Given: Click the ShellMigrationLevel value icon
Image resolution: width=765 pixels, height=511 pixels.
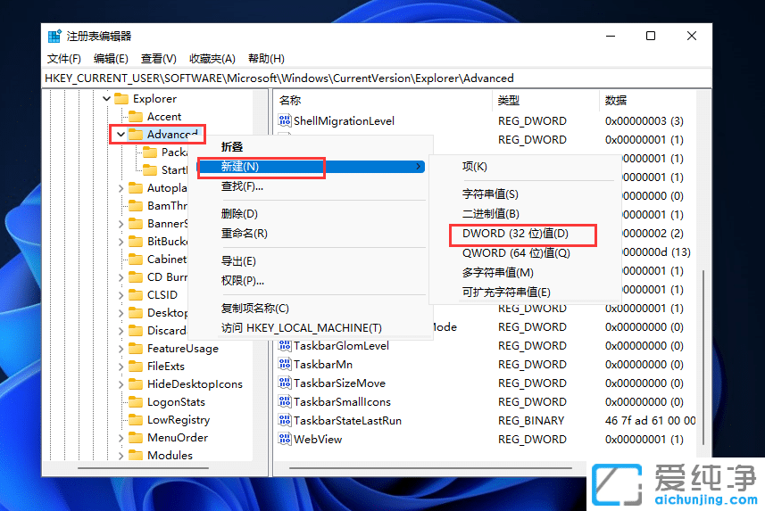Looking at the screenshot, I should coord(285,120).
